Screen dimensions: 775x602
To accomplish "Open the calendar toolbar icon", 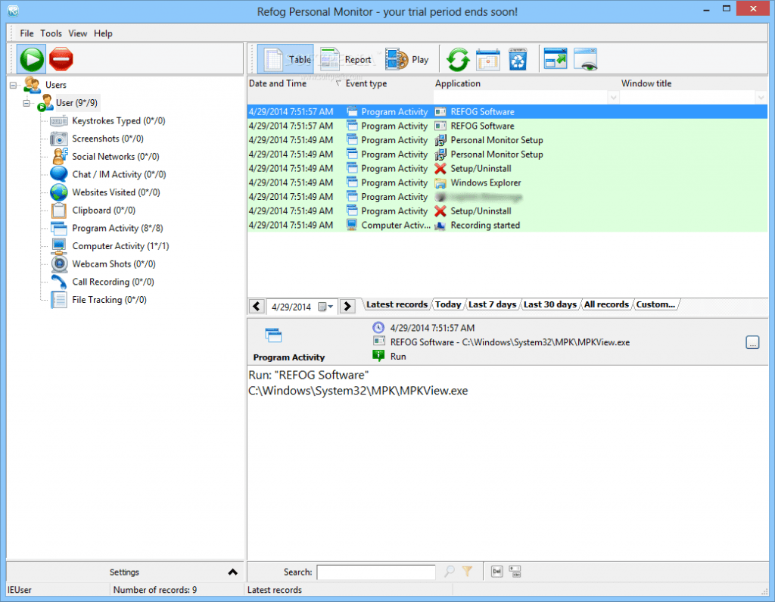I will (488, 59).
